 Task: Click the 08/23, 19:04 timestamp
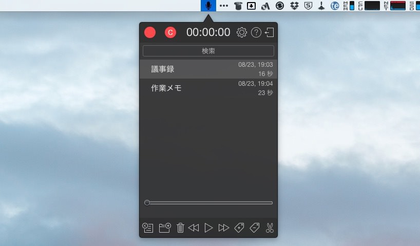[256, 84]
